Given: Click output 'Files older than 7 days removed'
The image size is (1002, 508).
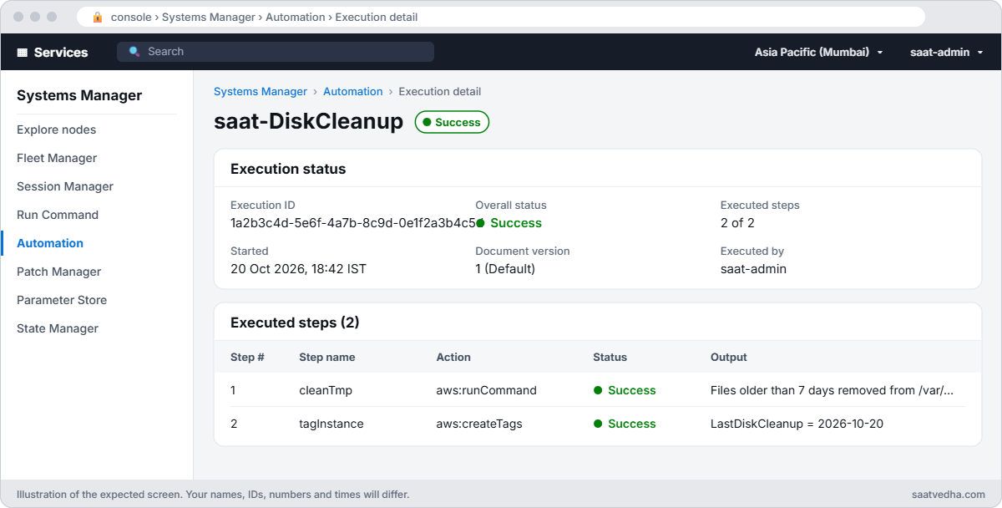Looking at the screenshot, I should click(x=832, y=390).
